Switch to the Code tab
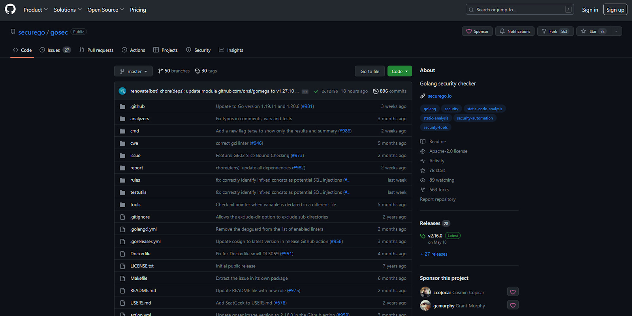Image resolution: width=632 pixels, height=316 pixels. [22, 50]
